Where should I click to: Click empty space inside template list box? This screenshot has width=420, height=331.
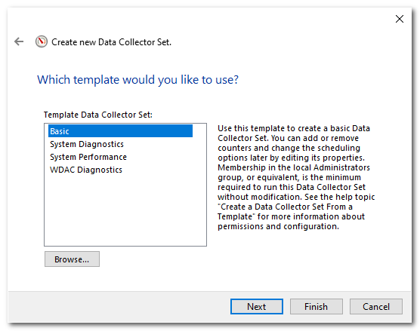pos(125,211)
